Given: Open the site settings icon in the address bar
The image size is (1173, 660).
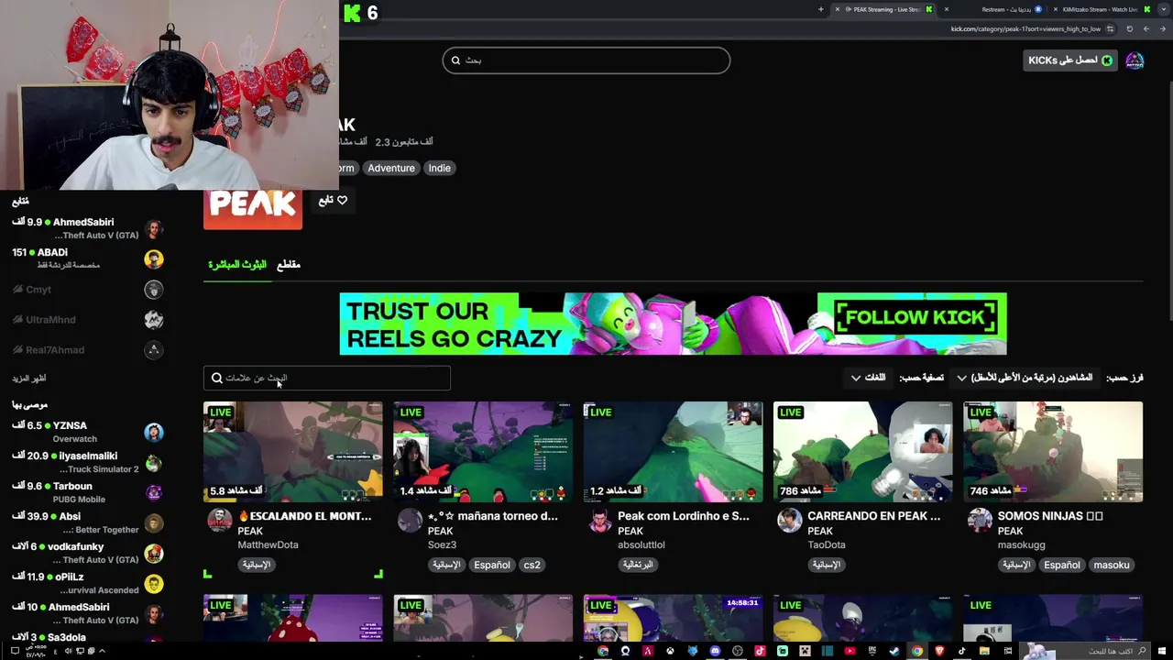Looking at the screenshot, I should (1110, 28).
